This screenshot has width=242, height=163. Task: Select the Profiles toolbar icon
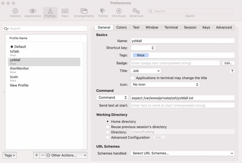pos(50,13)
